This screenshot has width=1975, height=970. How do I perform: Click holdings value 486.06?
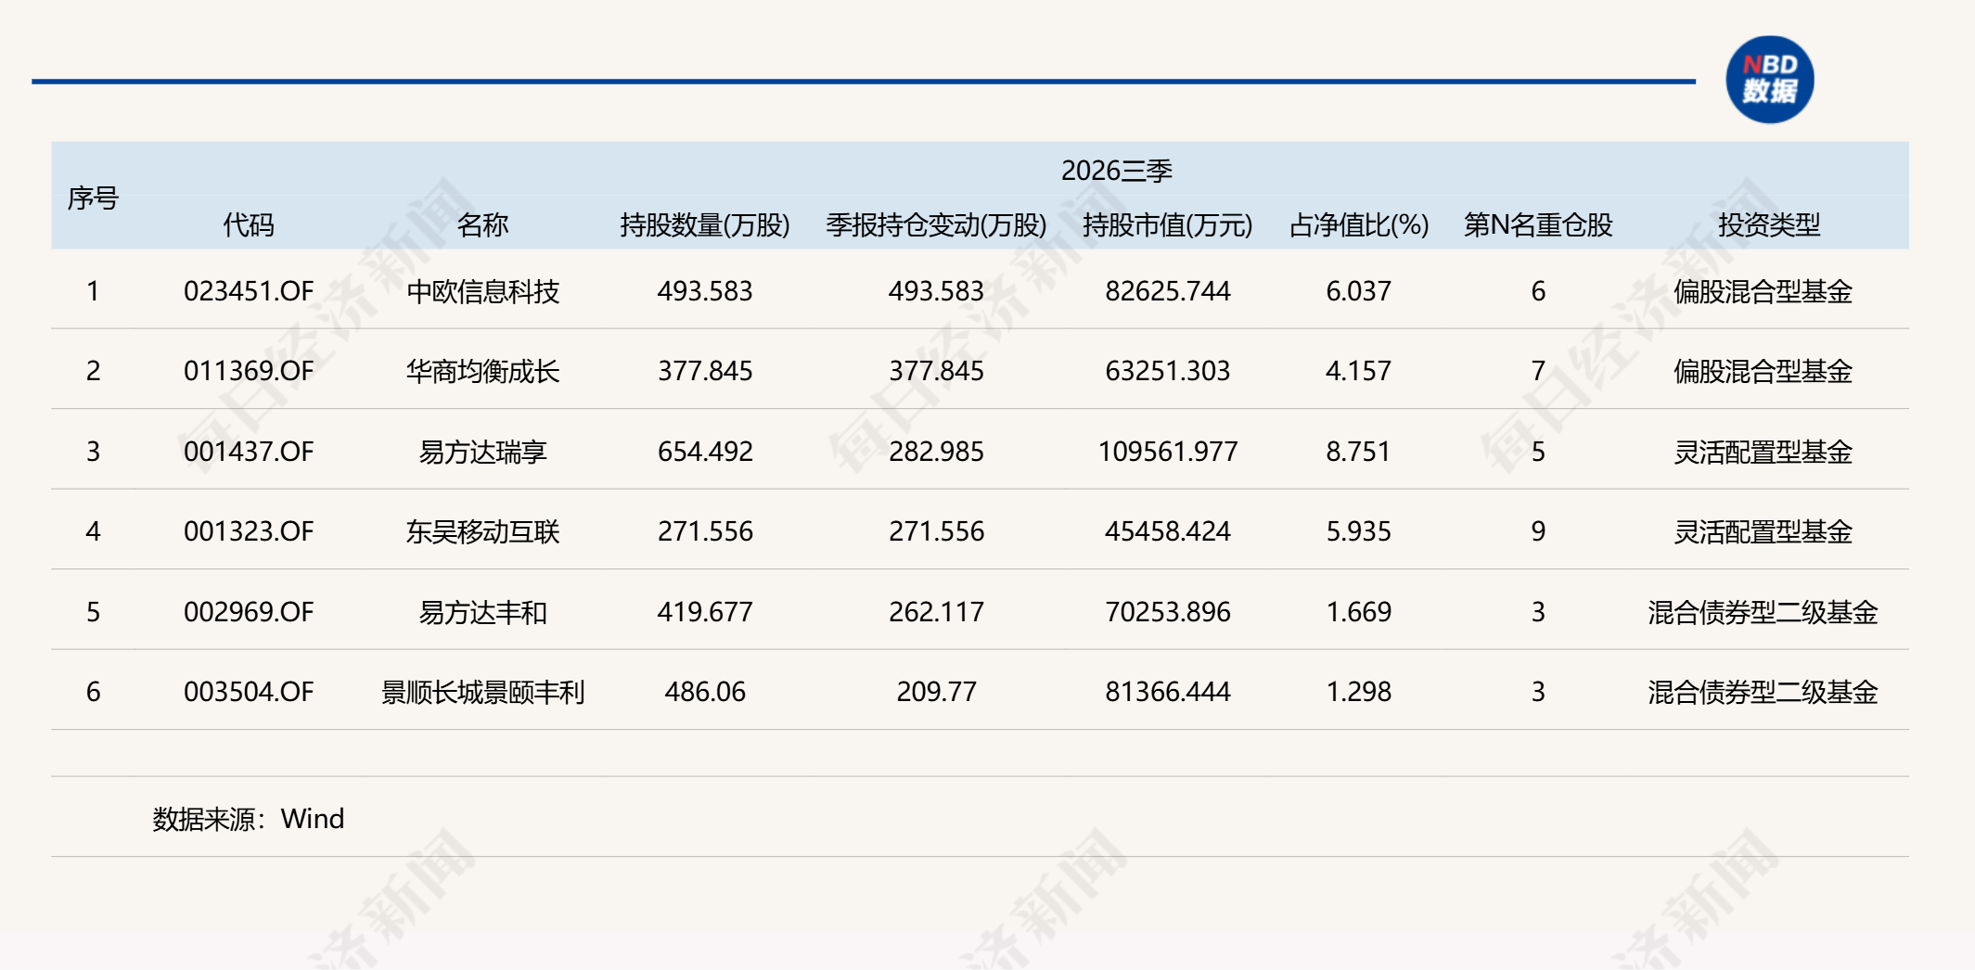(x=705, y=692)
